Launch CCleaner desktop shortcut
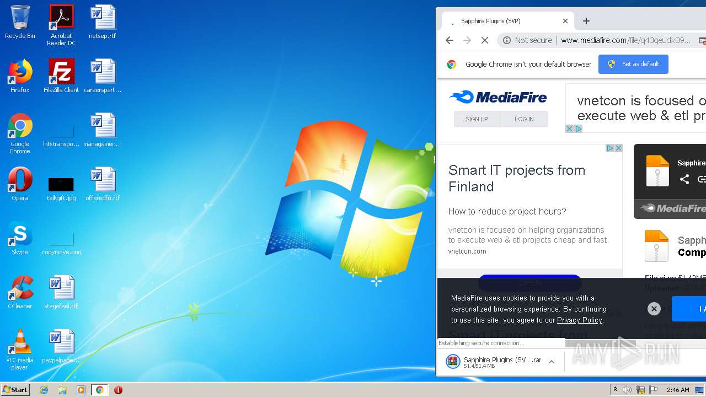 [20, 292]
